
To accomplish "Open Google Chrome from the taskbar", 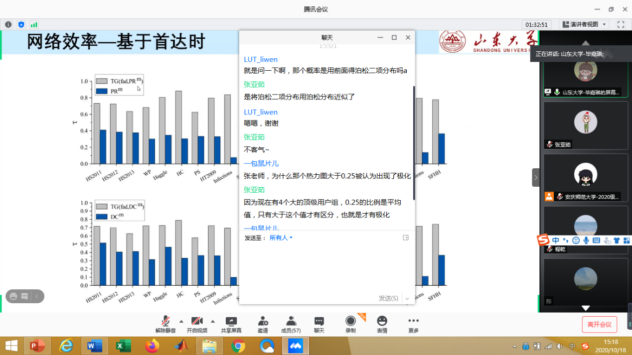I will point(238,346).
